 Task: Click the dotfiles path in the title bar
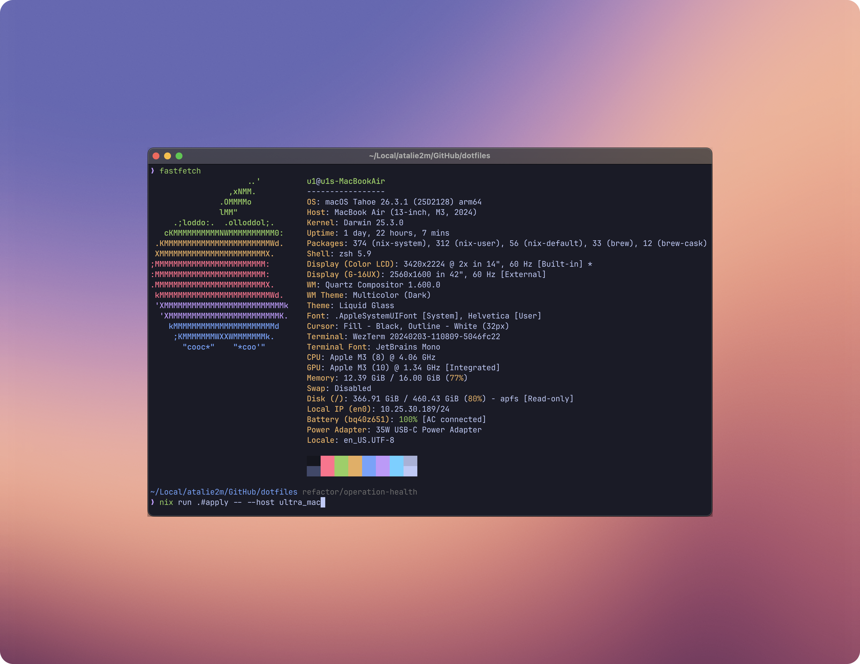click(429, 155)
